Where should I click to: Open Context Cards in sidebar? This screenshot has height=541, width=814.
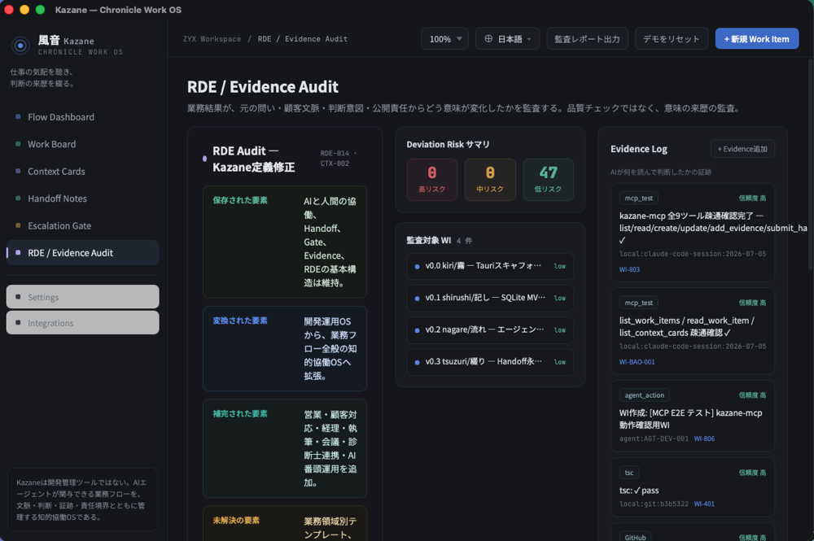click(82, 171)
